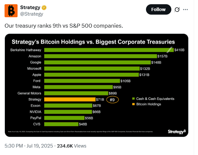198x155 pixels.
Task: Click the orange Bitcoin Holdings legend swatch
Action: pyautogui.click(x=134, y=104)
